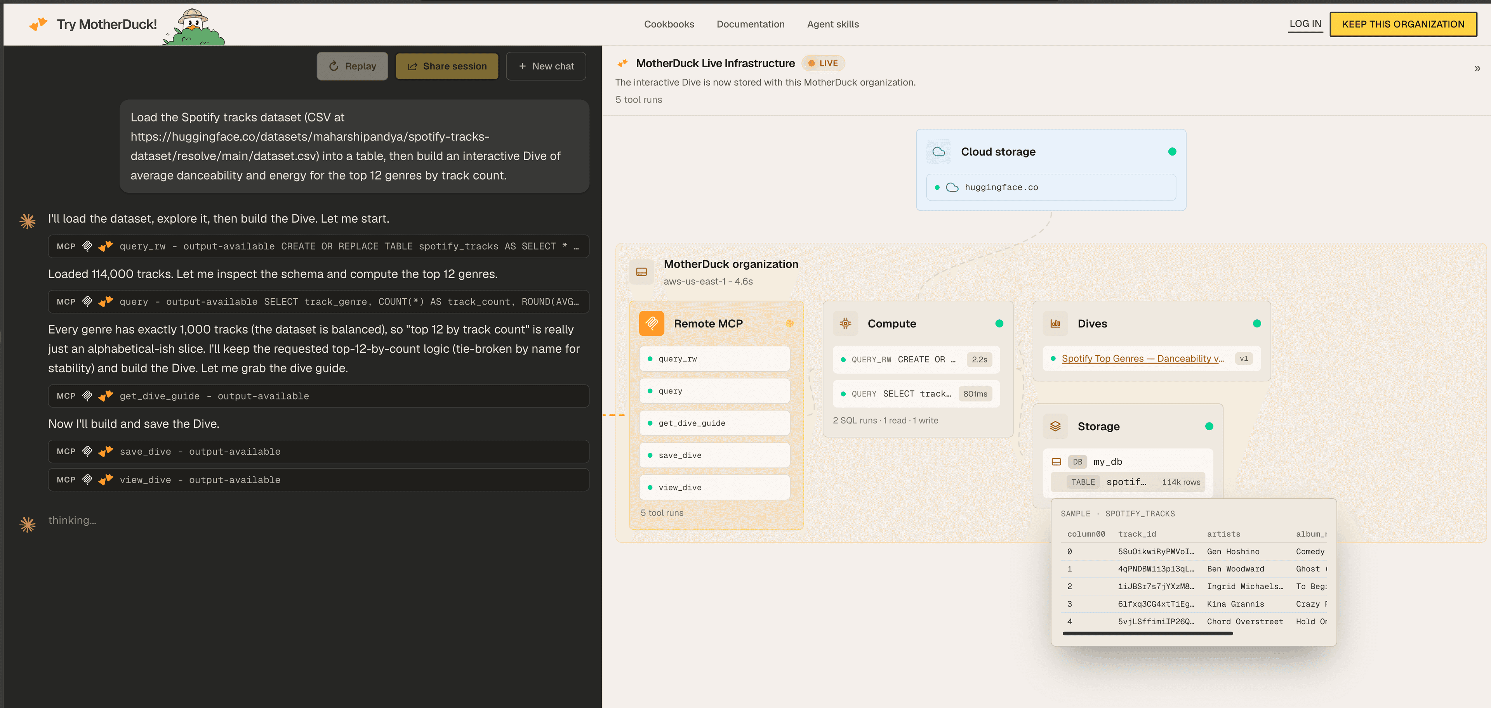Click the green status dot on Cloud storage
Viewport: 1491px width, 708px height.
pyautogui.click(x=1172, y=152)
